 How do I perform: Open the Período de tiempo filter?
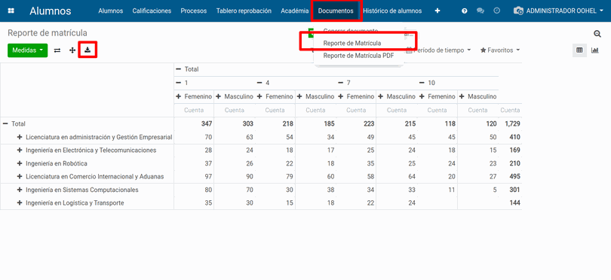(x=439, y=50)
